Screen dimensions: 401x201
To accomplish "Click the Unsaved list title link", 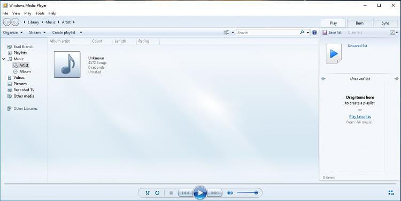I will point(357,46).
